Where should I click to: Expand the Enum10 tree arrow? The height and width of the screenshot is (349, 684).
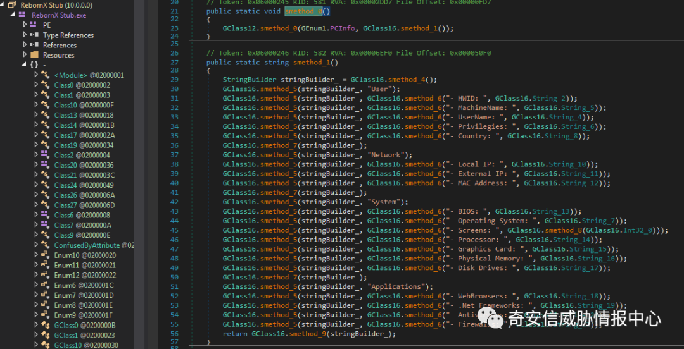point(36,255)
